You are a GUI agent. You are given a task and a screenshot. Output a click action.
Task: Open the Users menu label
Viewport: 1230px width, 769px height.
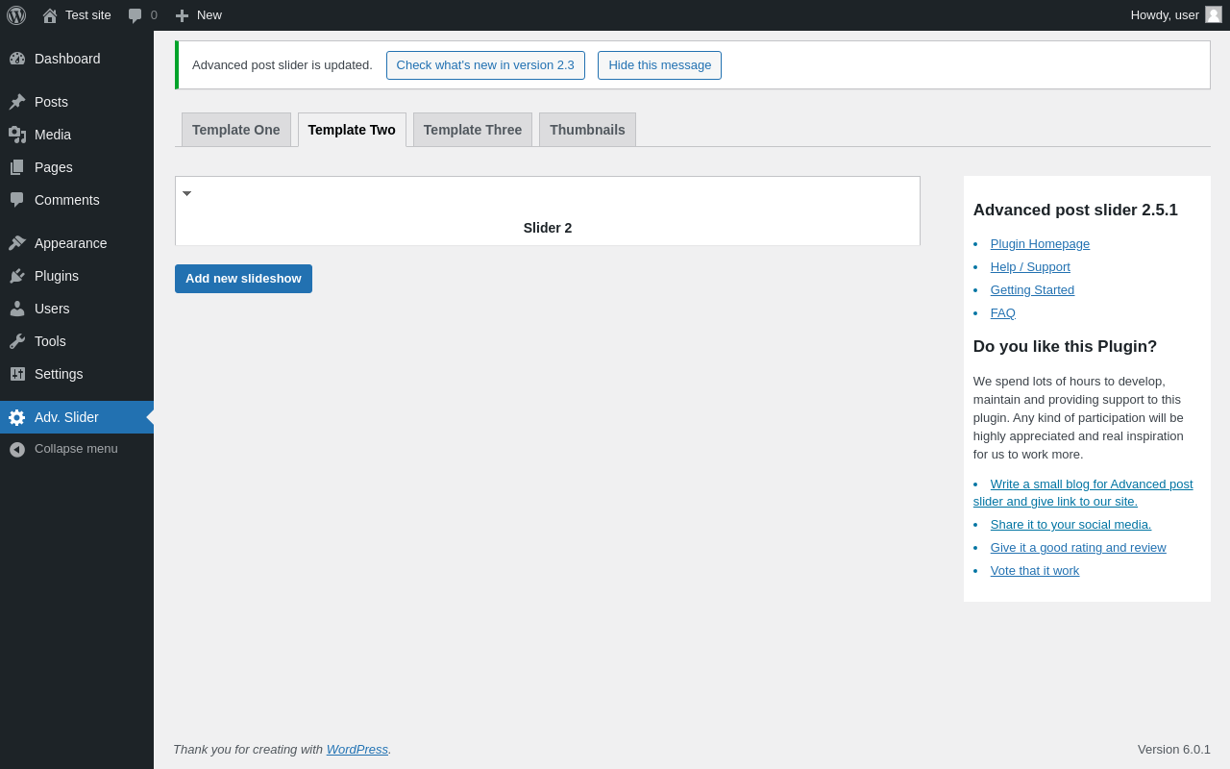pos(52,309)
